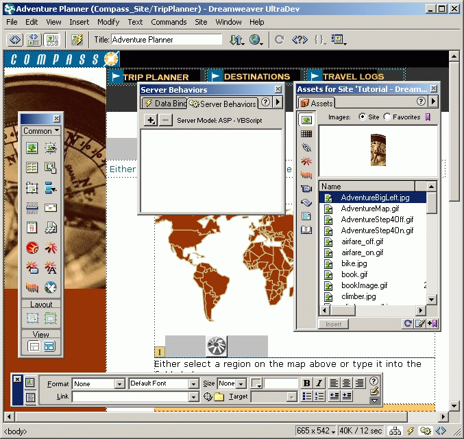464x439 pixels.
Task: Open Code Navigation braces icon
Action: pos(320,40)
